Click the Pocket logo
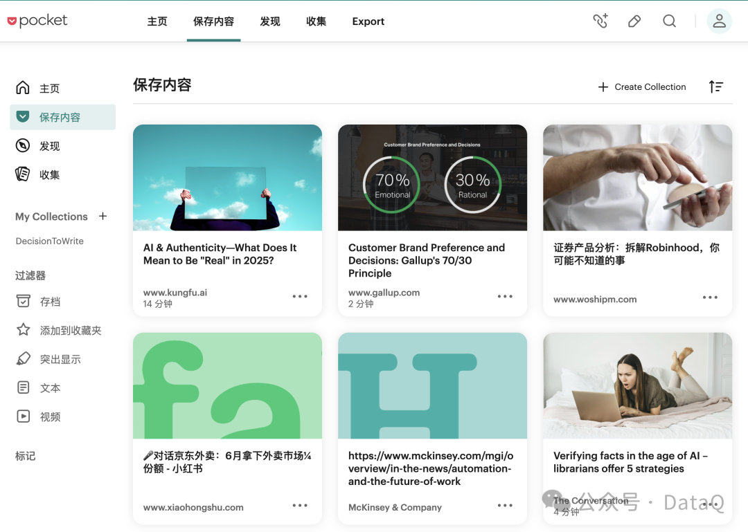The image size is (748, 532). click(37, 21)
